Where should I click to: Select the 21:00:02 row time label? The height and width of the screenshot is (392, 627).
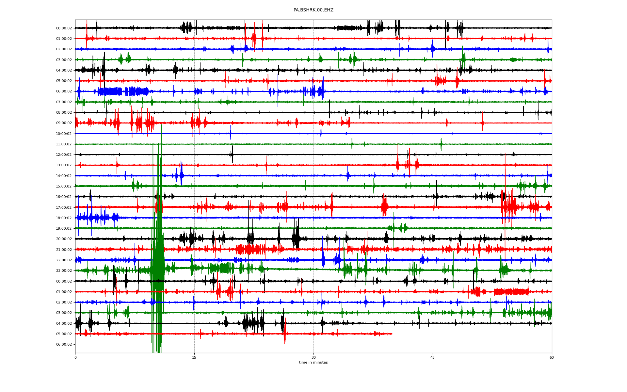coord(64,250)
